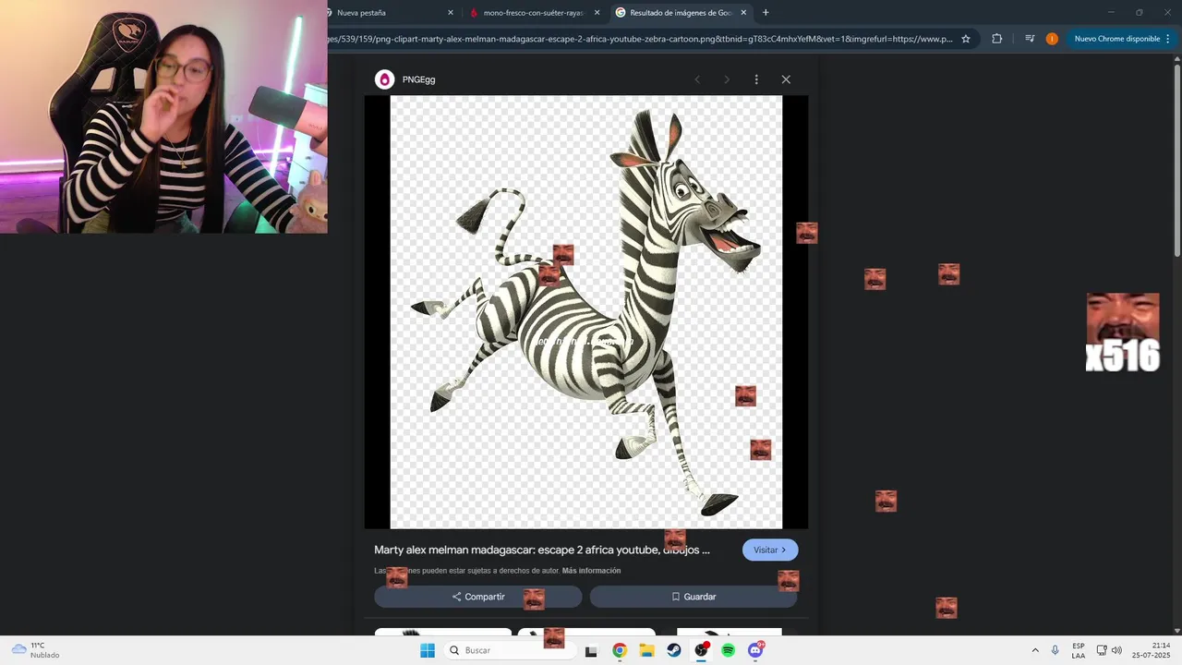
Task: Close the Resultado de imágenes tab
Action: click(743, 13)
